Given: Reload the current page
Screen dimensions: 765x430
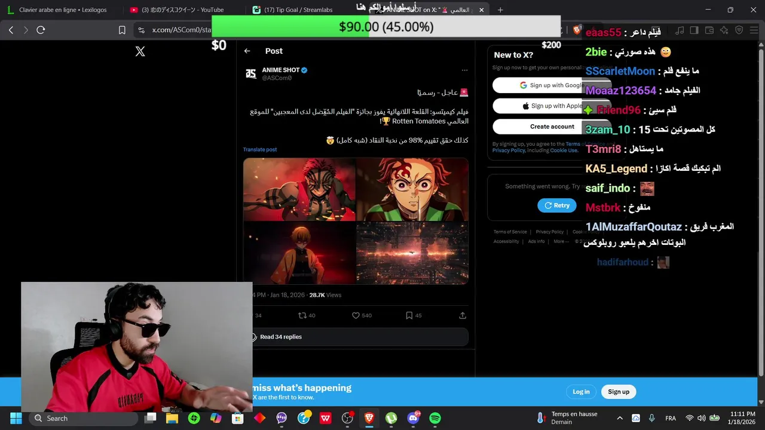Looking at the screenshot, I should point(41,30).
